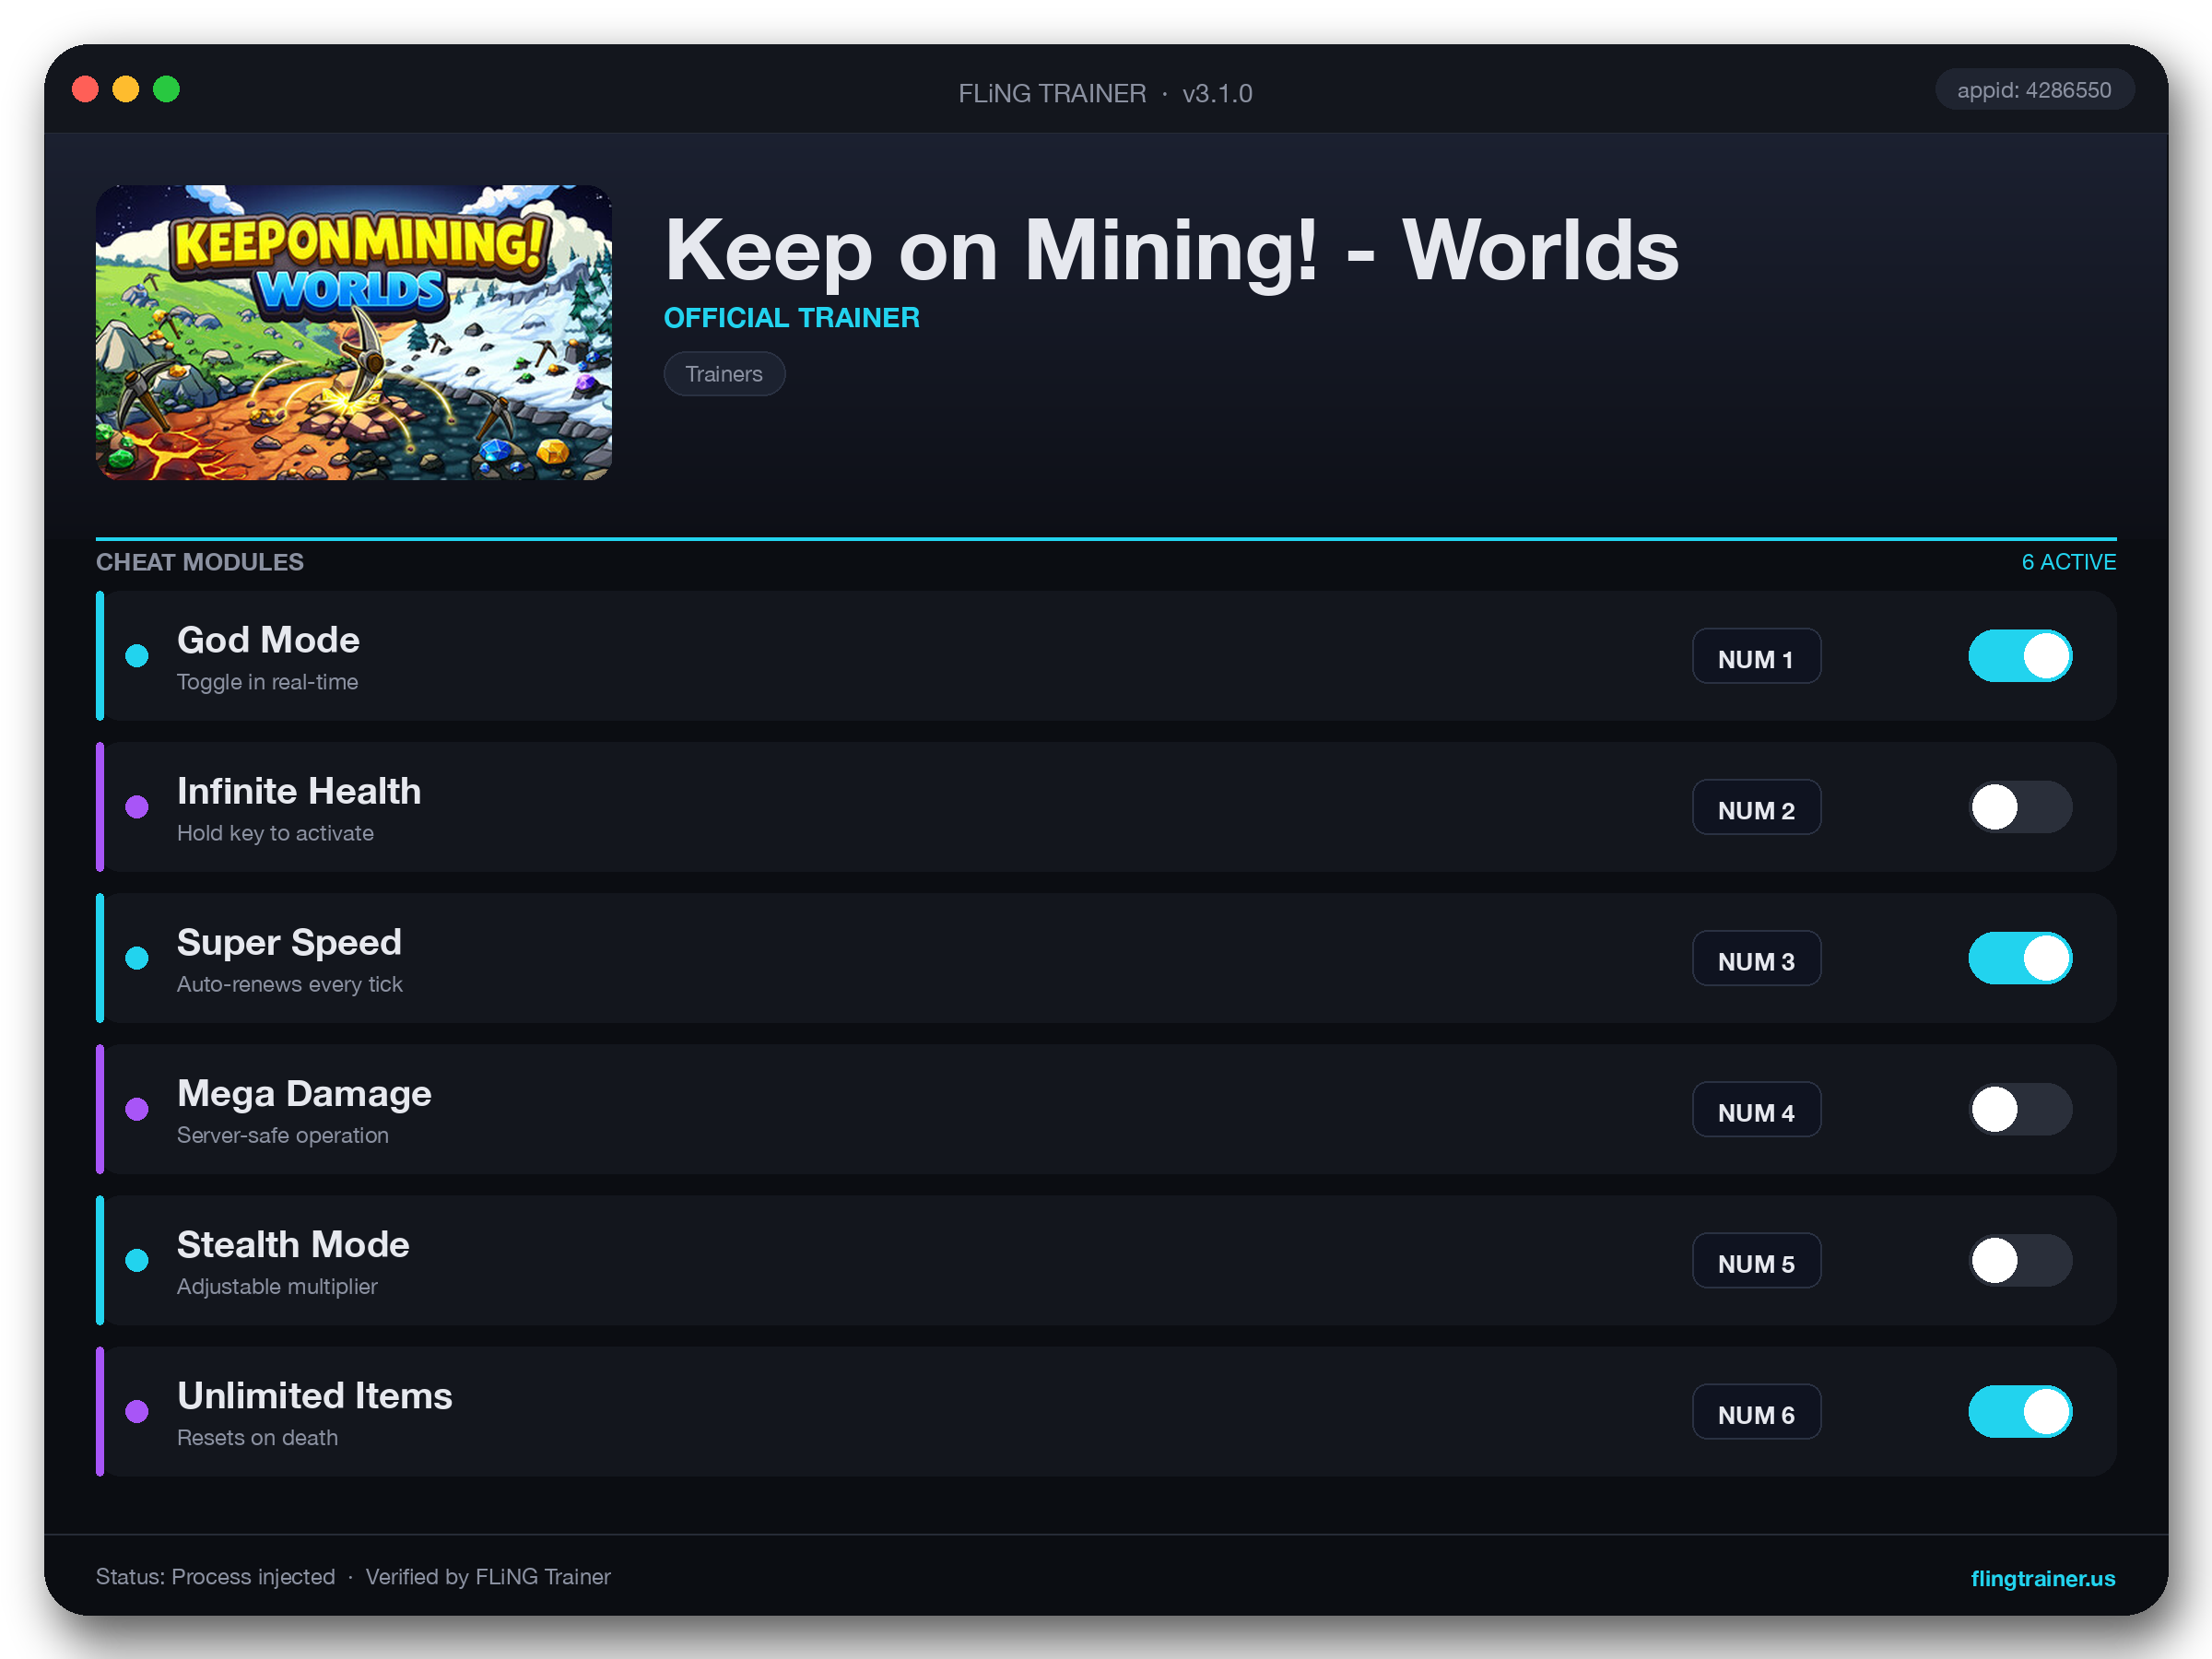Click the Infinite Health module title
This screenshot has width=2212, height=1659.
299,791
